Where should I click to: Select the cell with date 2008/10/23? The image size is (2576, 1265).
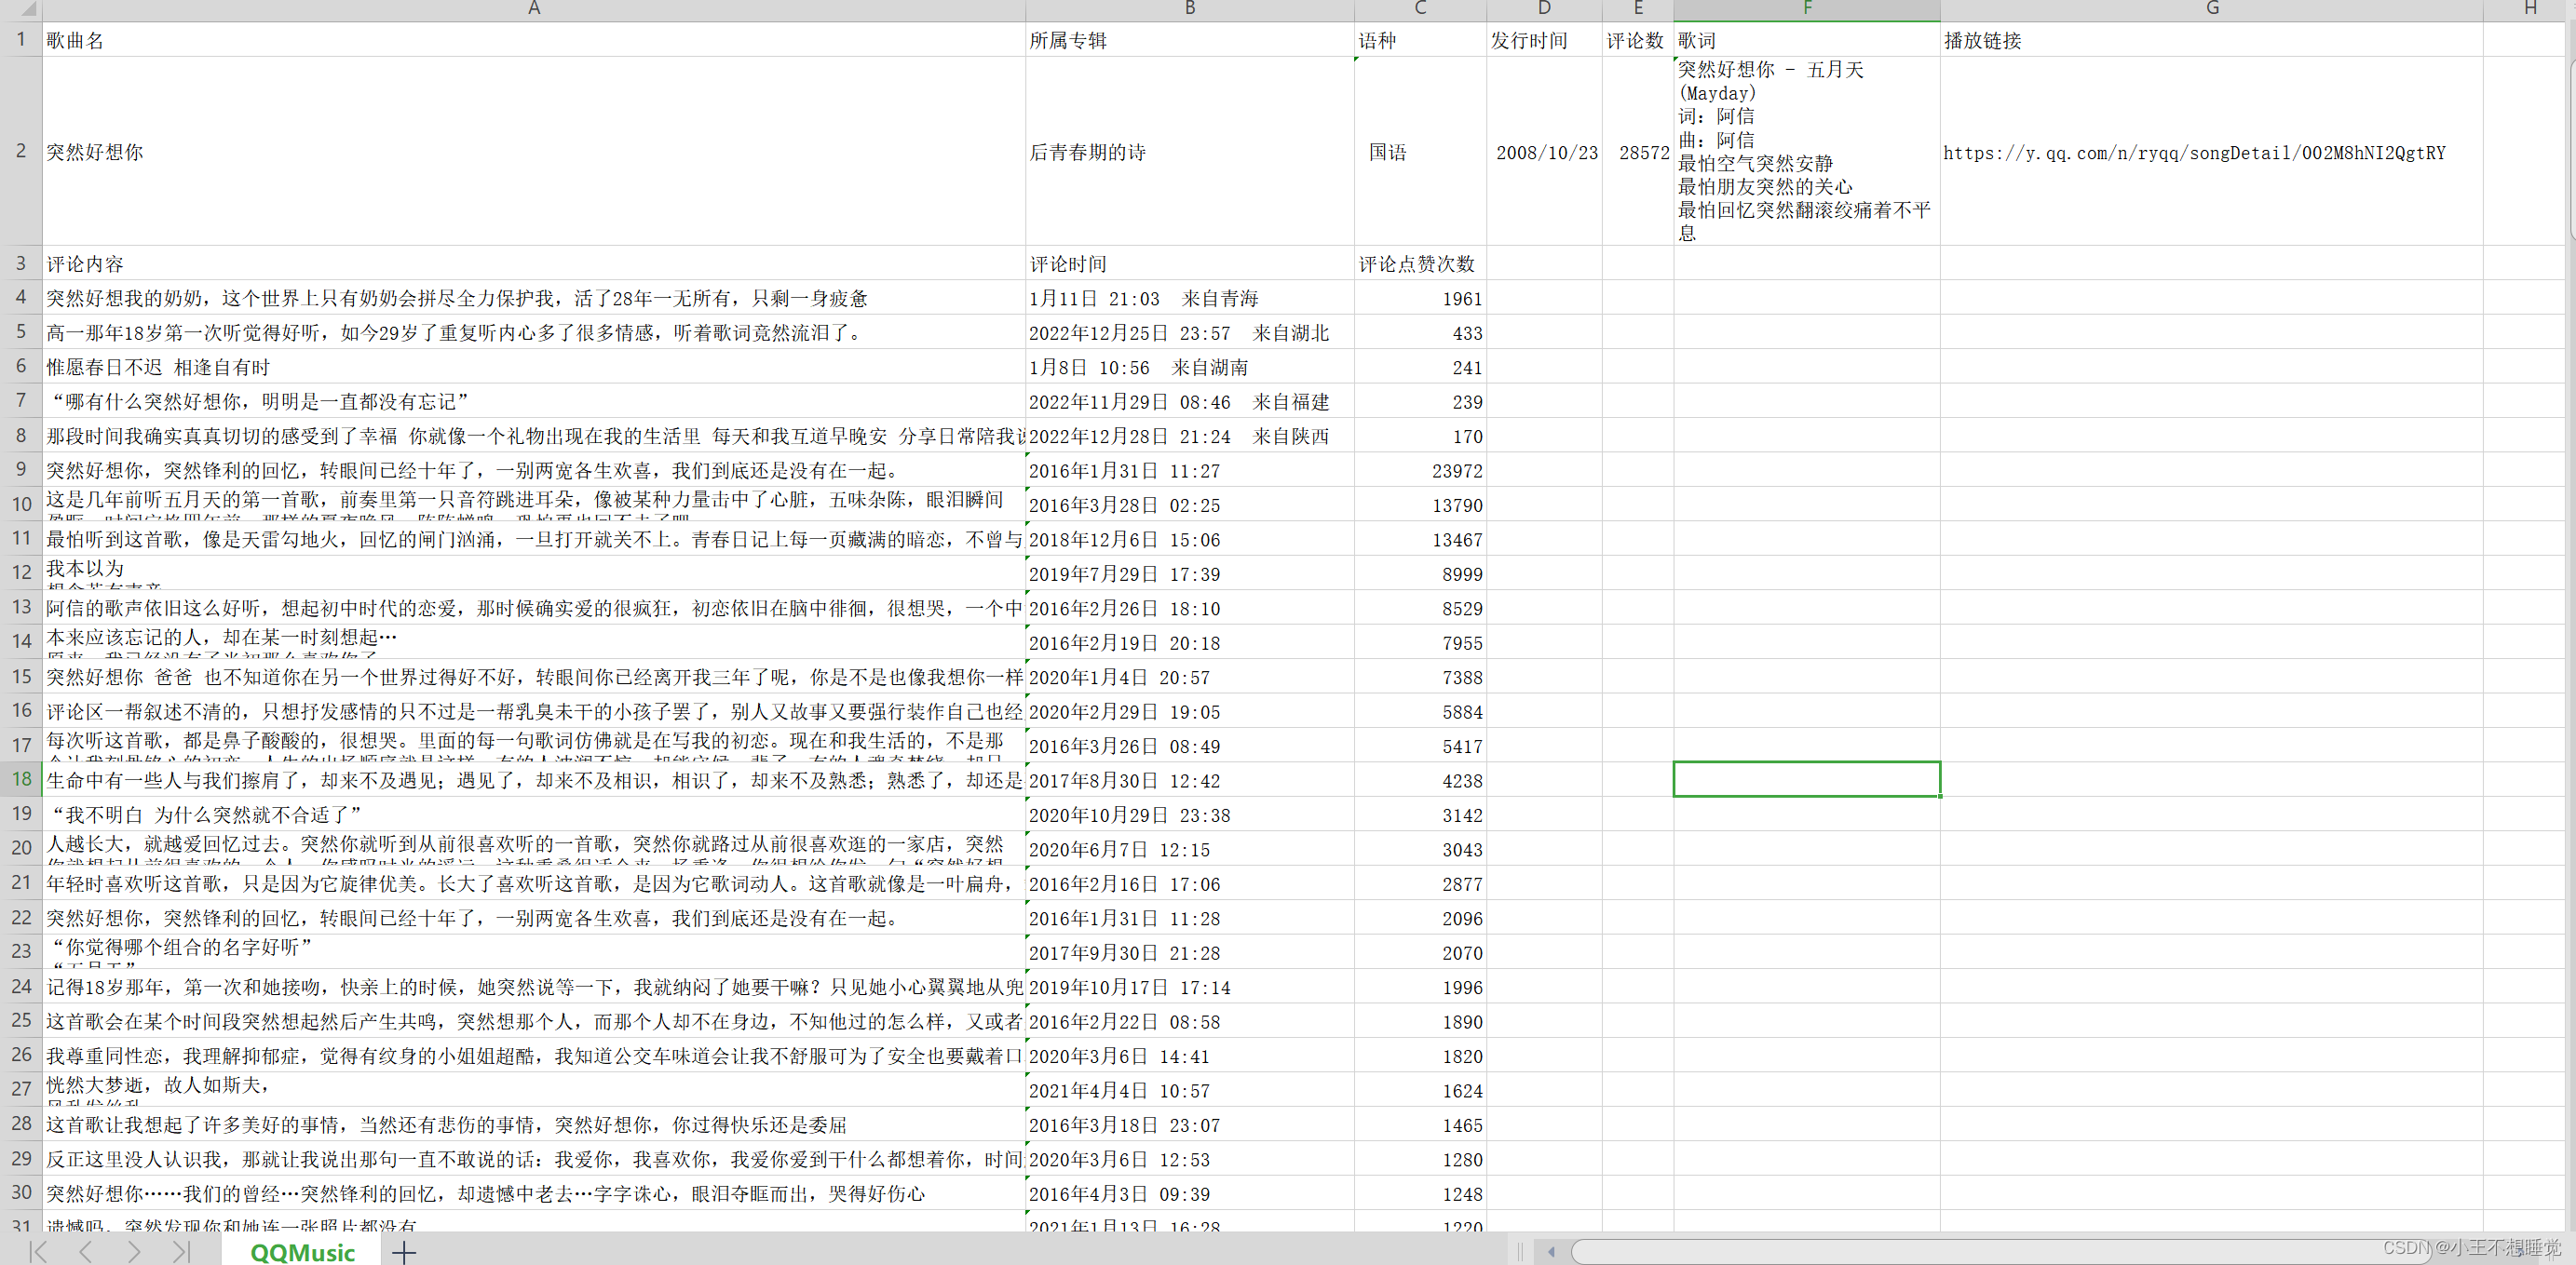pos(1545,153)
